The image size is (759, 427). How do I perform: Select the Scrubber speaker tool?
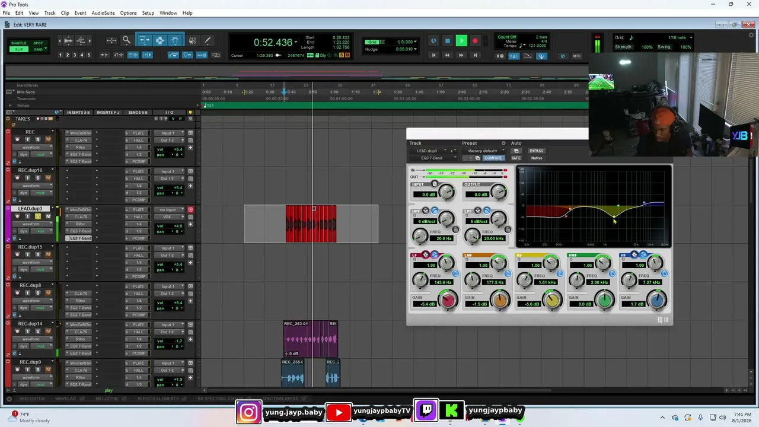(192, 40)
